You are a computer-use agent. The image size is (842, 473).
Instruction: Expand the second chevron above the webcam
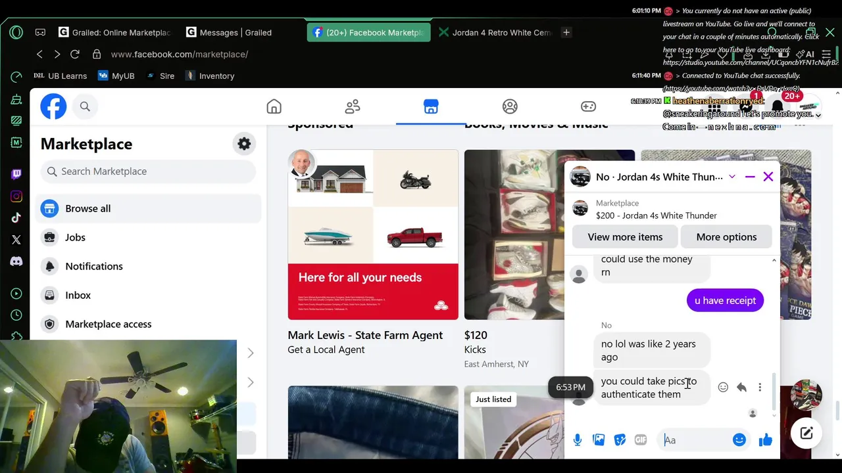click(251, 382)
